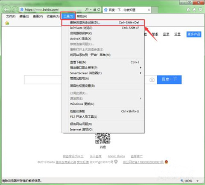Click the Forward navigation arrow
This screenshot has height=185, width=205.
coord(15,9)
